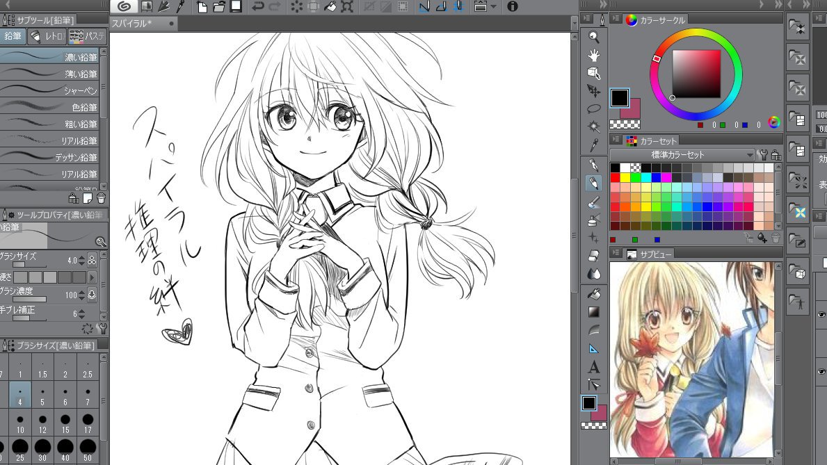Open the information icon in command bar
Viewport: 827px width, 465px height.
click(512, 7)
